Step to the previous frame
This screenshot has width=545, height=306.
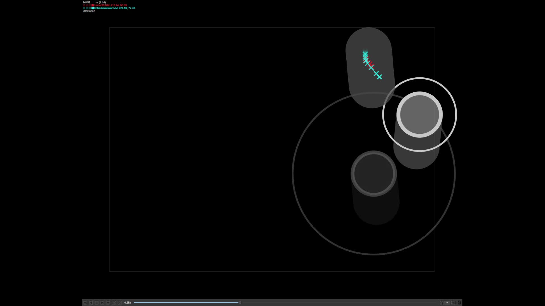(91, 303)
